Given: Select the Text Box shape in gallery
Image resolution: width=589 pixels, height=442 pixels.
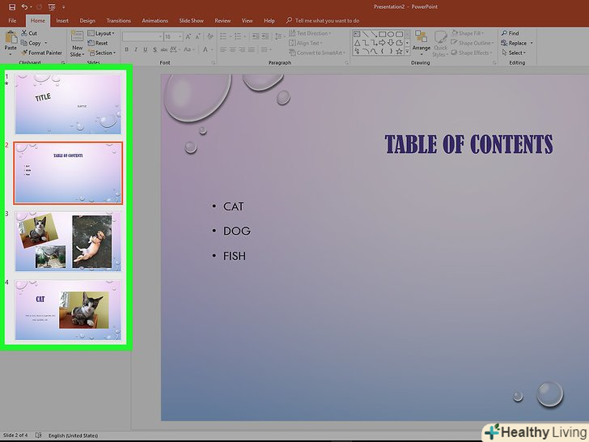Looking at the screenshot, I should (357, 34).
